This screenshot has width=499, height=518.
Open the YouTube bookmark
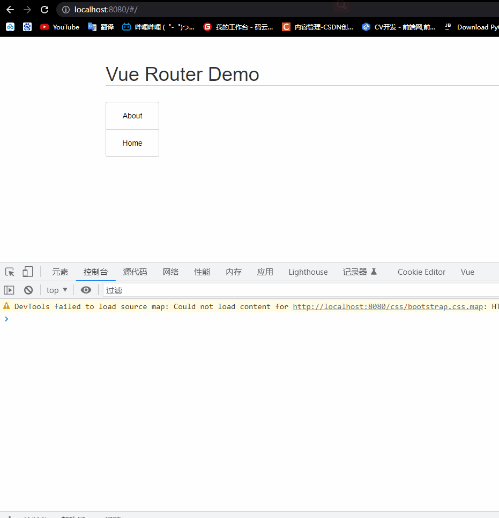[60, 27]
